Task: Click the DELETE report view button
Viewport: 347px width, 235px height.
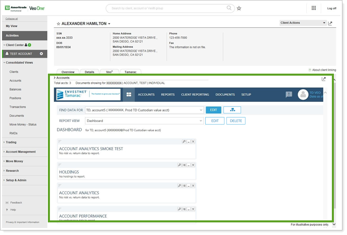Action: (236, 121)
